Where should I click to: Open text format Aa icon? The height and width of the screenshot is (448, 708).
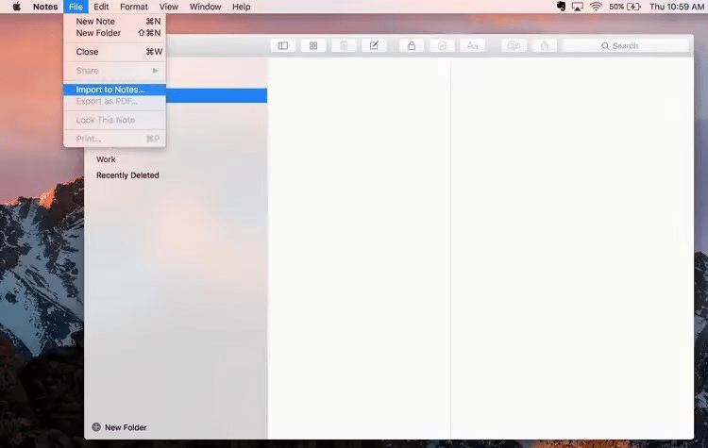(472, 45)
